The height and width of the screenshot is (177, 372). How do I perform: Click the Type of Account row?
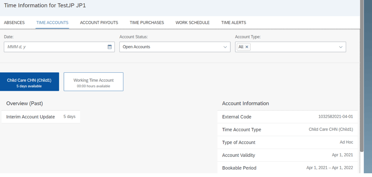(288, 142)
